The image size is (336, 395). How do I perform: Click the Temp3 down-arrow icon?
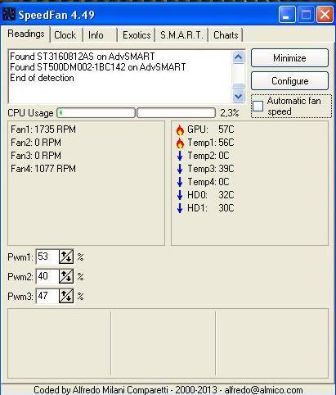tap(180, 169)
